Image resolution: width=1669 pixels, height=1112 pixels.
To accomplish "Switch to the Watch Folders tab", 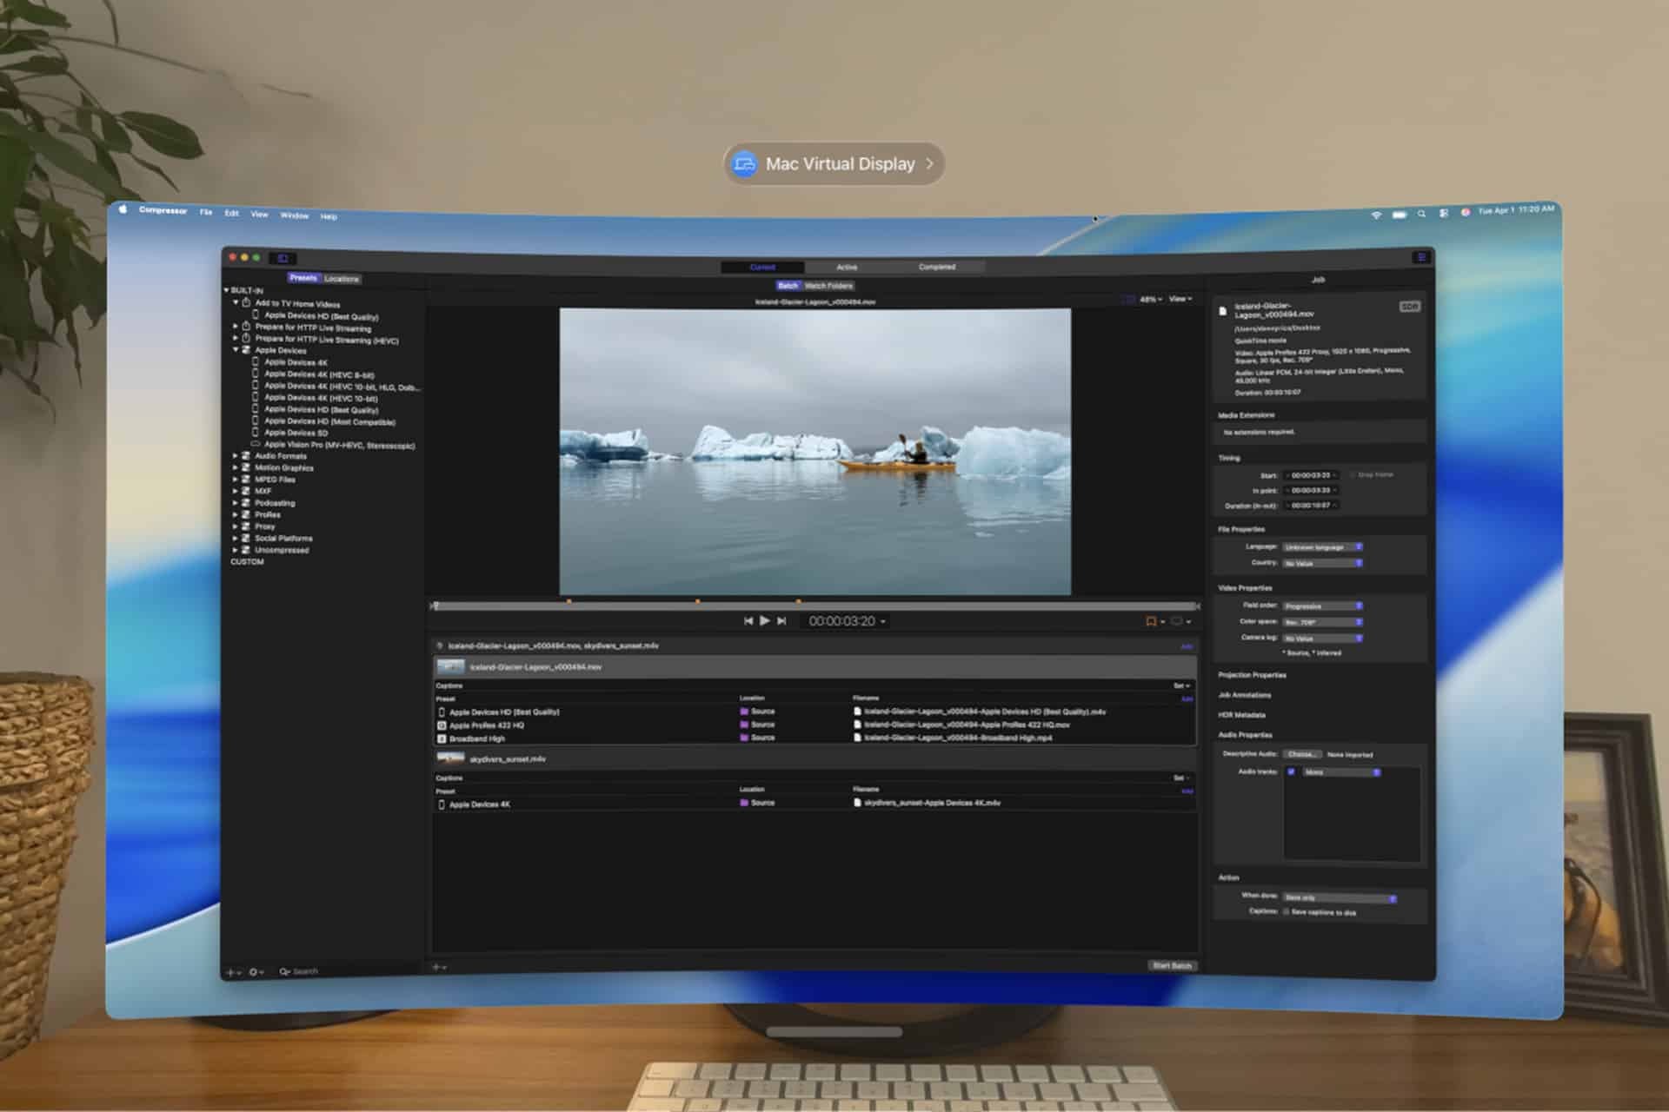I will click(x=829, y=286).
